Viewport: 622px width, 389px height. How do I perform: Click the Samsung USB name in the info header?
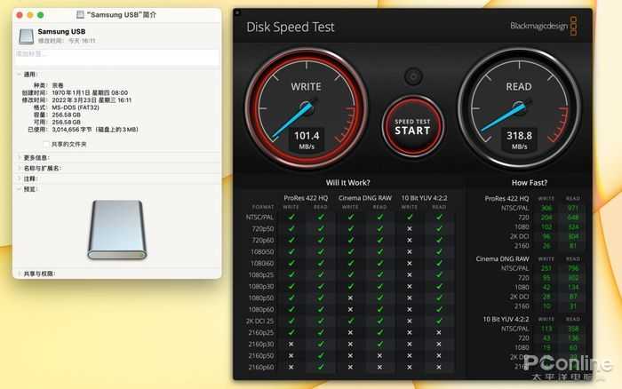(61, 31)
